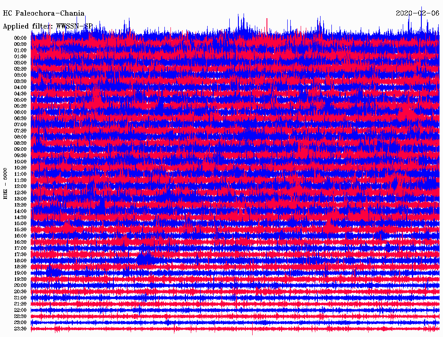
Task: Select the '00:00' time label
Action: coord(20,38)
